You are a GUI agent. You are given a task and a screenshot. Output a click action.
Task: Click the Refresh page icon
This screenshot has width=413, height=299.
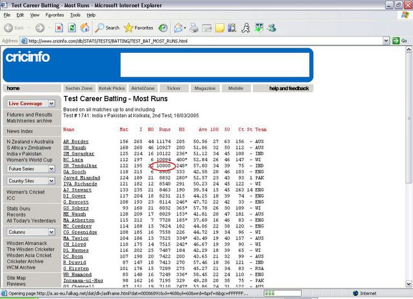coord(72,28)
